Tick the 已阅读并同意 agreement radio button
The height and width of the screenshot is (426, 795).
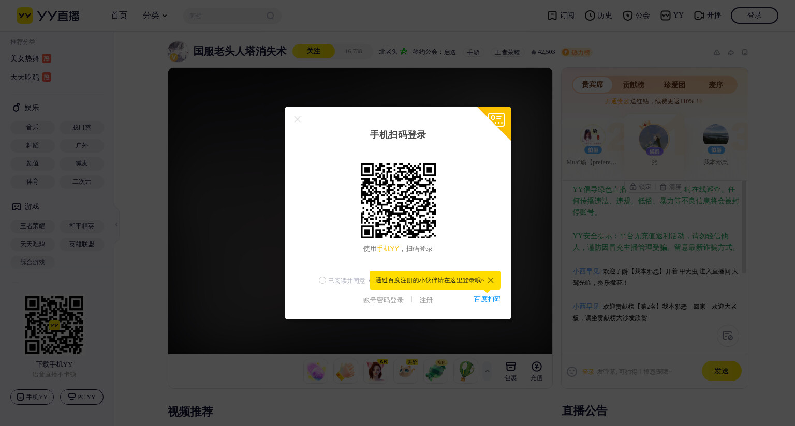coord(322,280)
